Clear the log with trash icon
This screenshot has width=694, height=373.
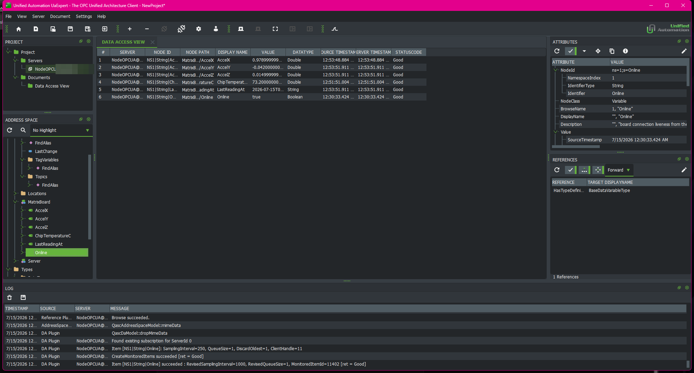(9, 298)
